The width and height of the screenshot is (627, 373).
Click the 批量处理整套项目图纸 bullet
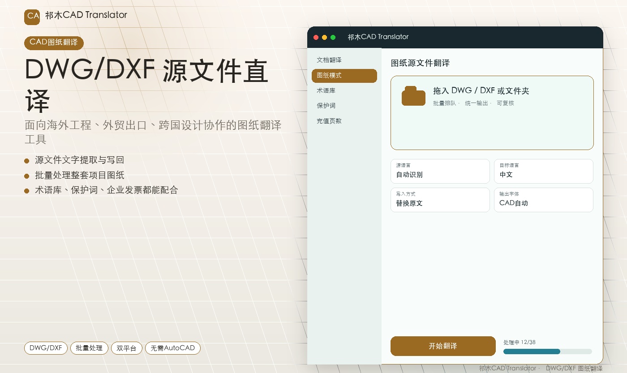pyautogui.click(x=79, y=175)
